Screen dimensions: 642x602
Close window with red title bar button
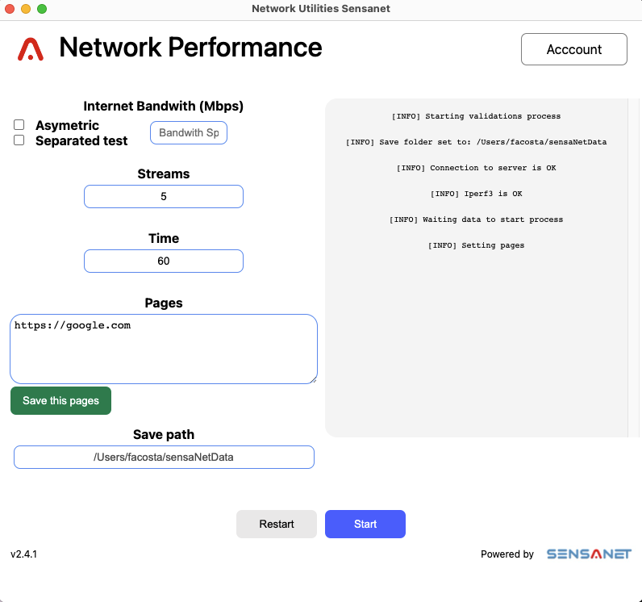click(x=10, y=9)
